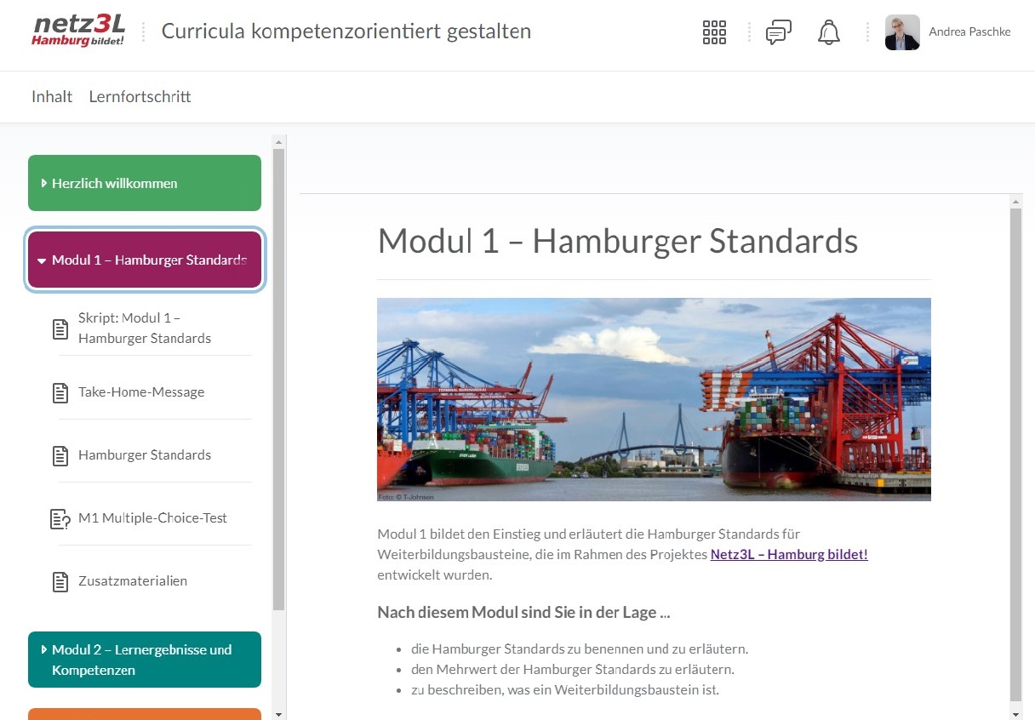This screenshot has height=720, width=1035.
Task: Open the M1 Multiple-Choice-Test
Action: [155, 518]
